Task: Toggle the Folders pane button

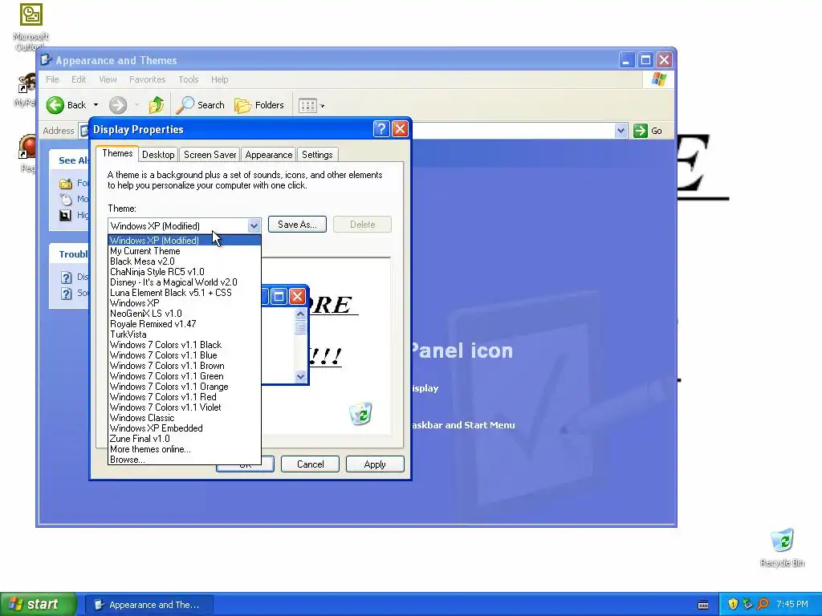Action: pos(259,105)
